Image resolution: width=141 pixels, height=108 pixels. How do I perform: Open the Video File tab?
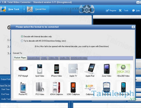tap(53, 58)
